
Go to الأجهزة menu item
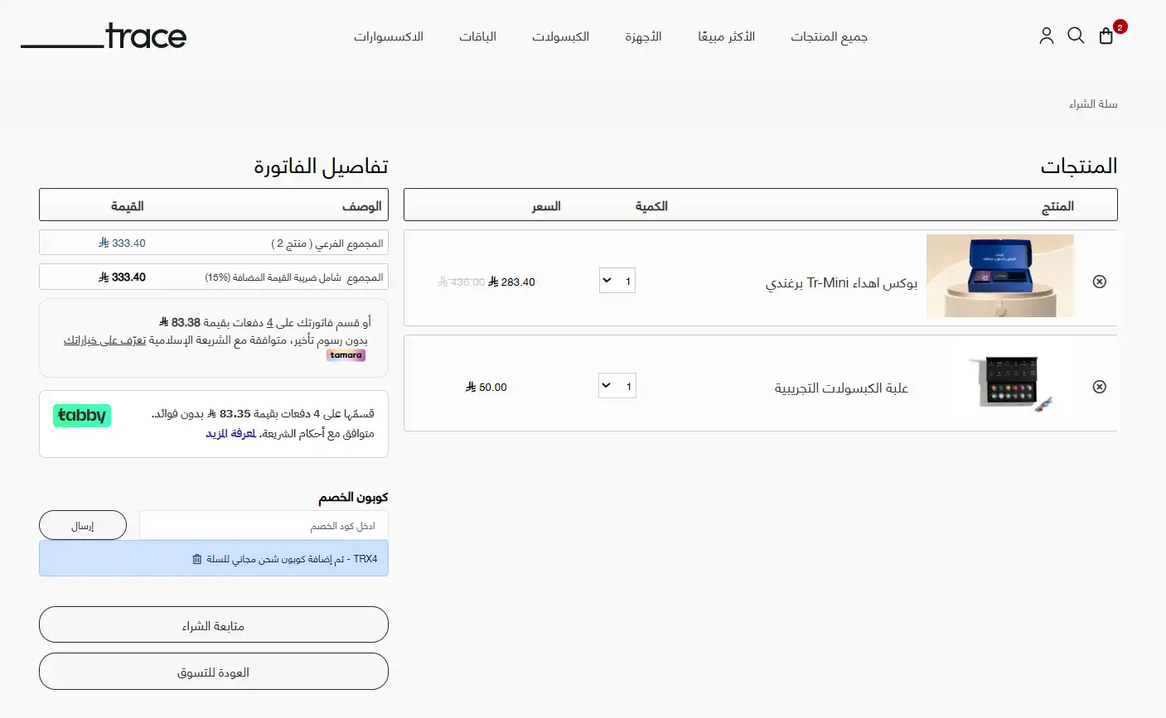pos(643,36)
